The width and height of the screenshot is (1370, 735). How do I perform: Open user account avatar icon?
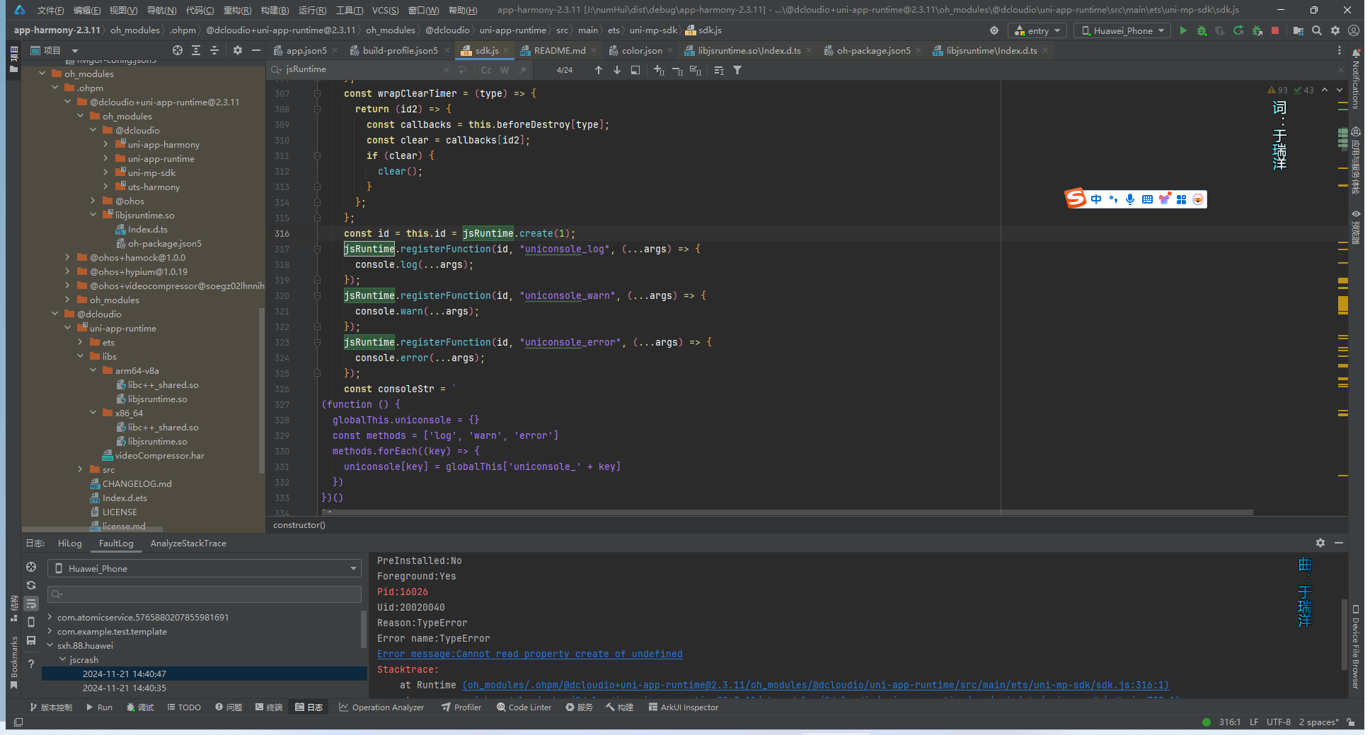(1354, 30)
